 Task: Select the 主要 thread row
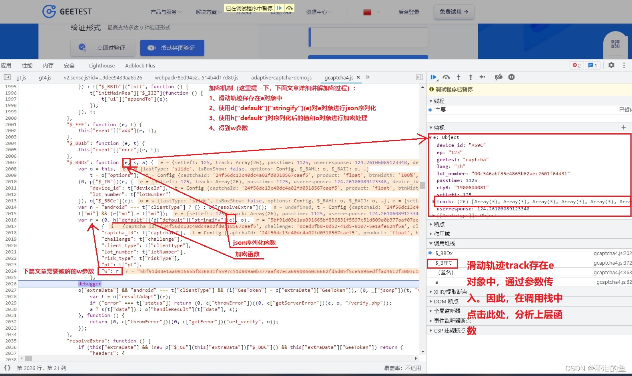pyautogui.click(x=530, y=110)
